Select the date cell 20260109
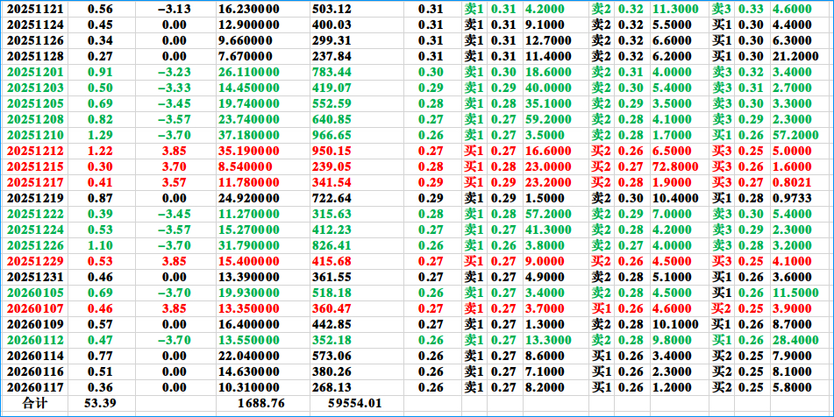Viewport: 834px width, 417px height. (34, 324)
